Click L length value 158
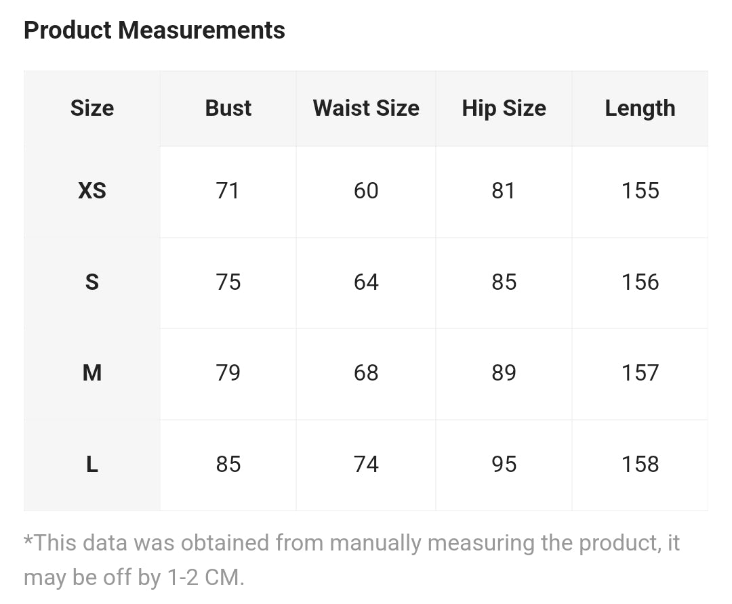 (x=640, y=465)
